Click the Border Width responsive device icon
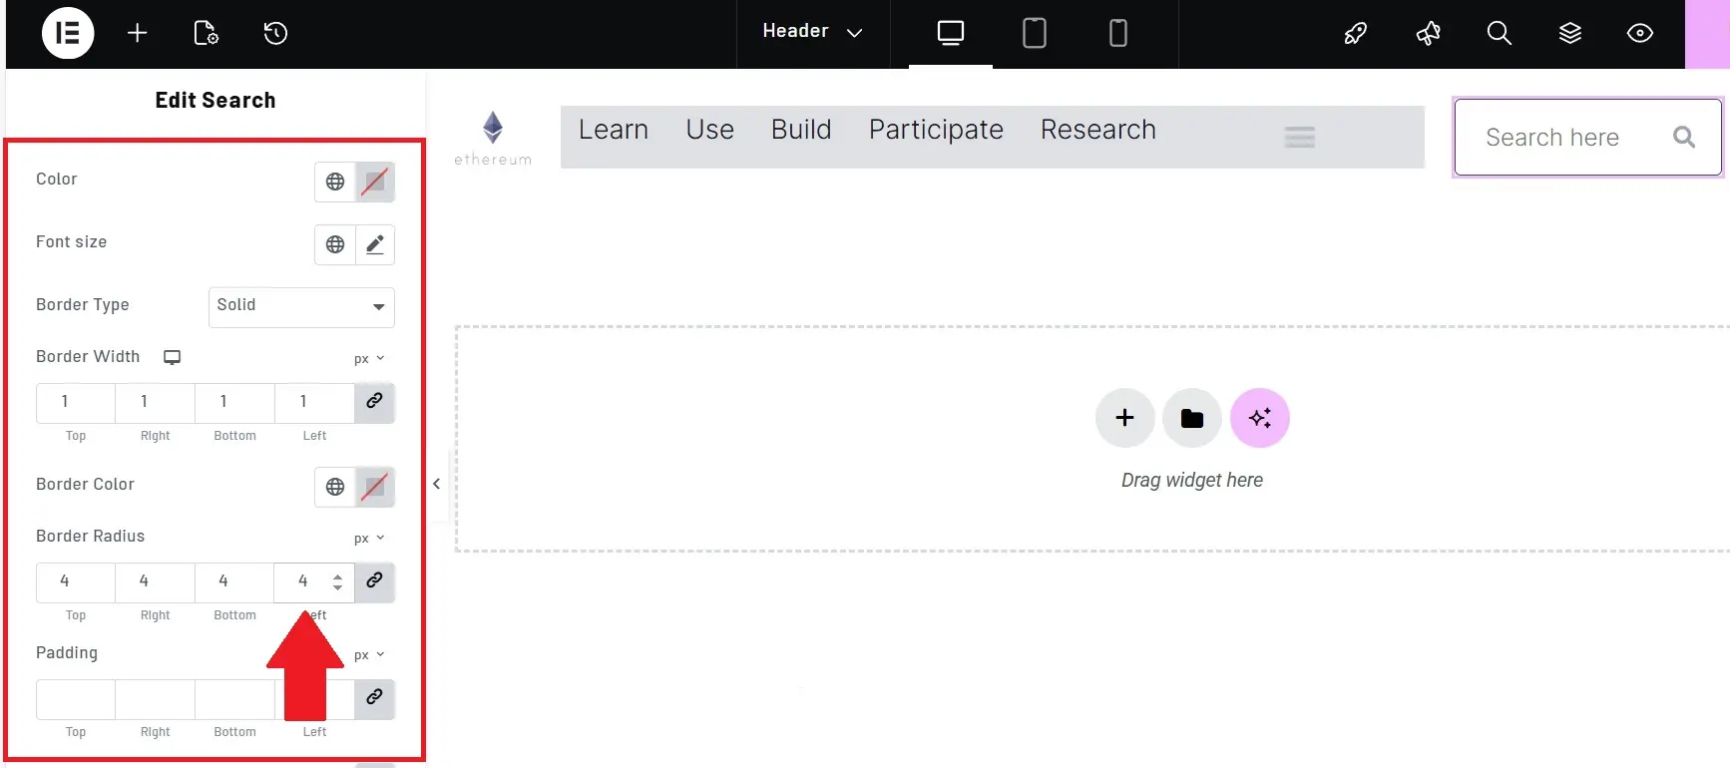Screen dimensions: 1730x768 [172, 357]
